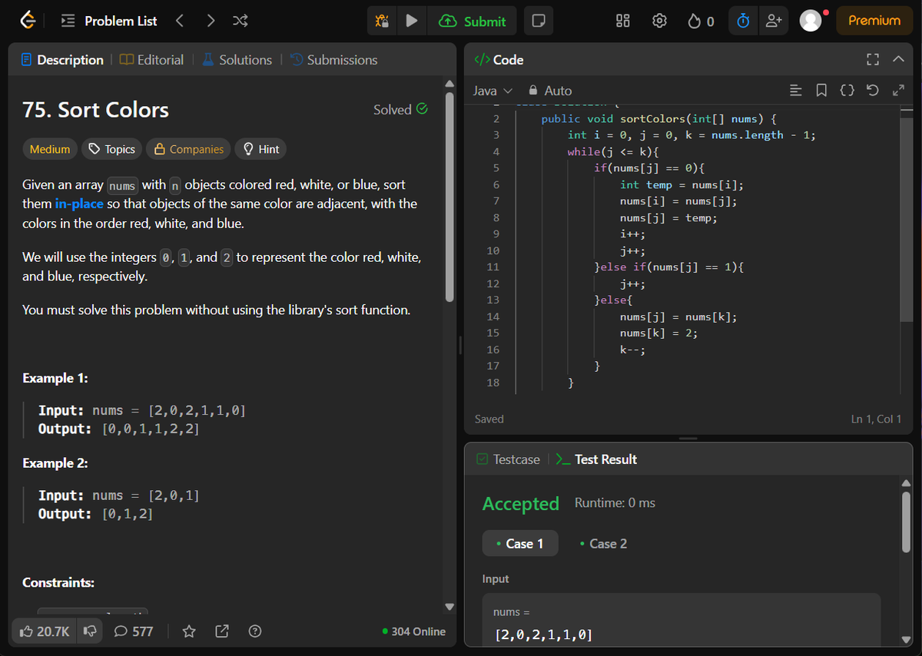Viewport: 922px width, 656px height.
Task: Toggle dislike with thumbs-down icon
Action: [x=89, y=631]
